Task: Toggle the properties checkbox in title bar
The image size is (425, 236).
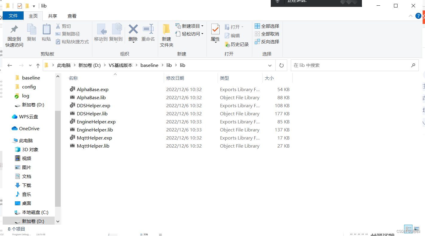Action: (20, 6)
